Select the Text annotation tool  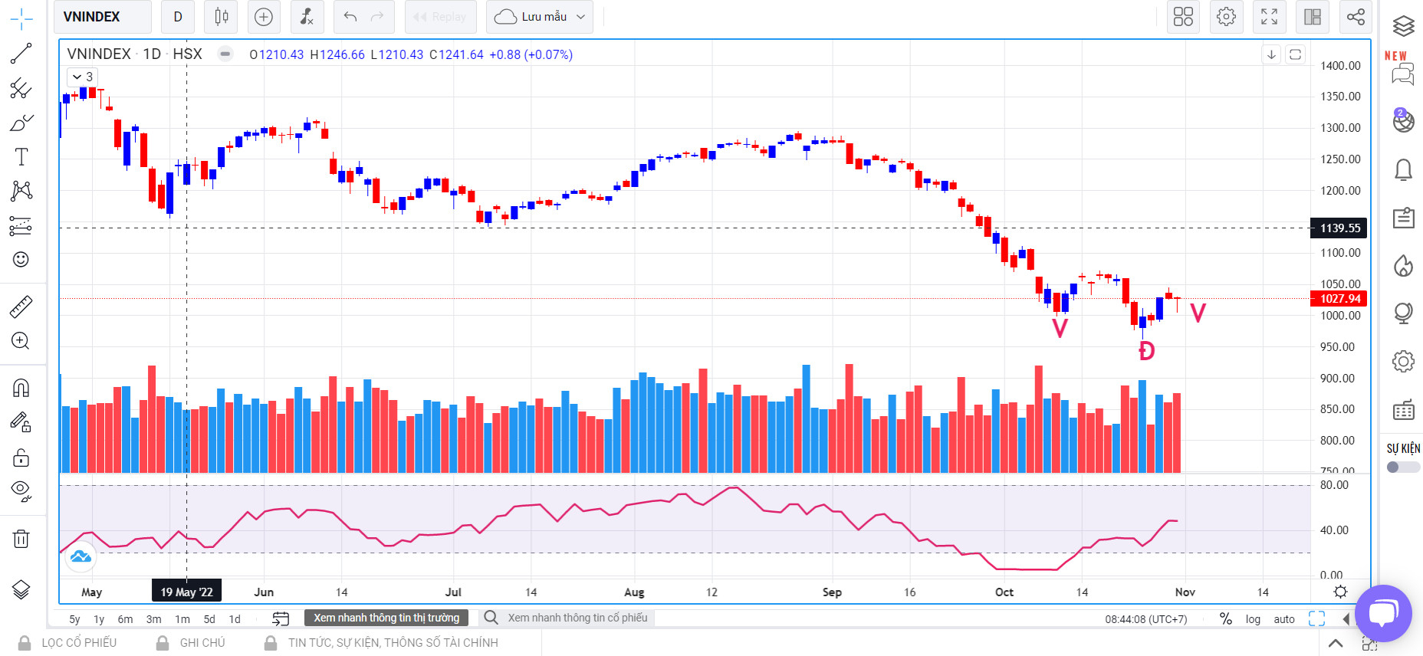(x=21, y=157)
